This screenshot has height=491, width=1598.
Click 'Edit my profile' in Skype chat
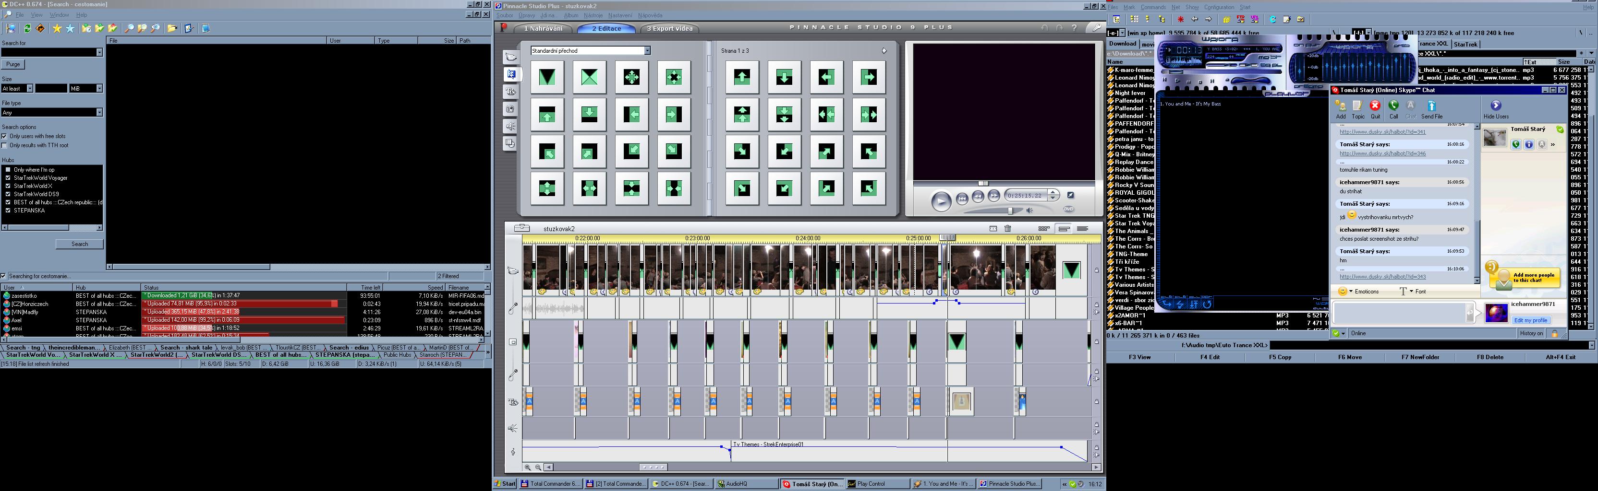click(x=1530, y=320)
